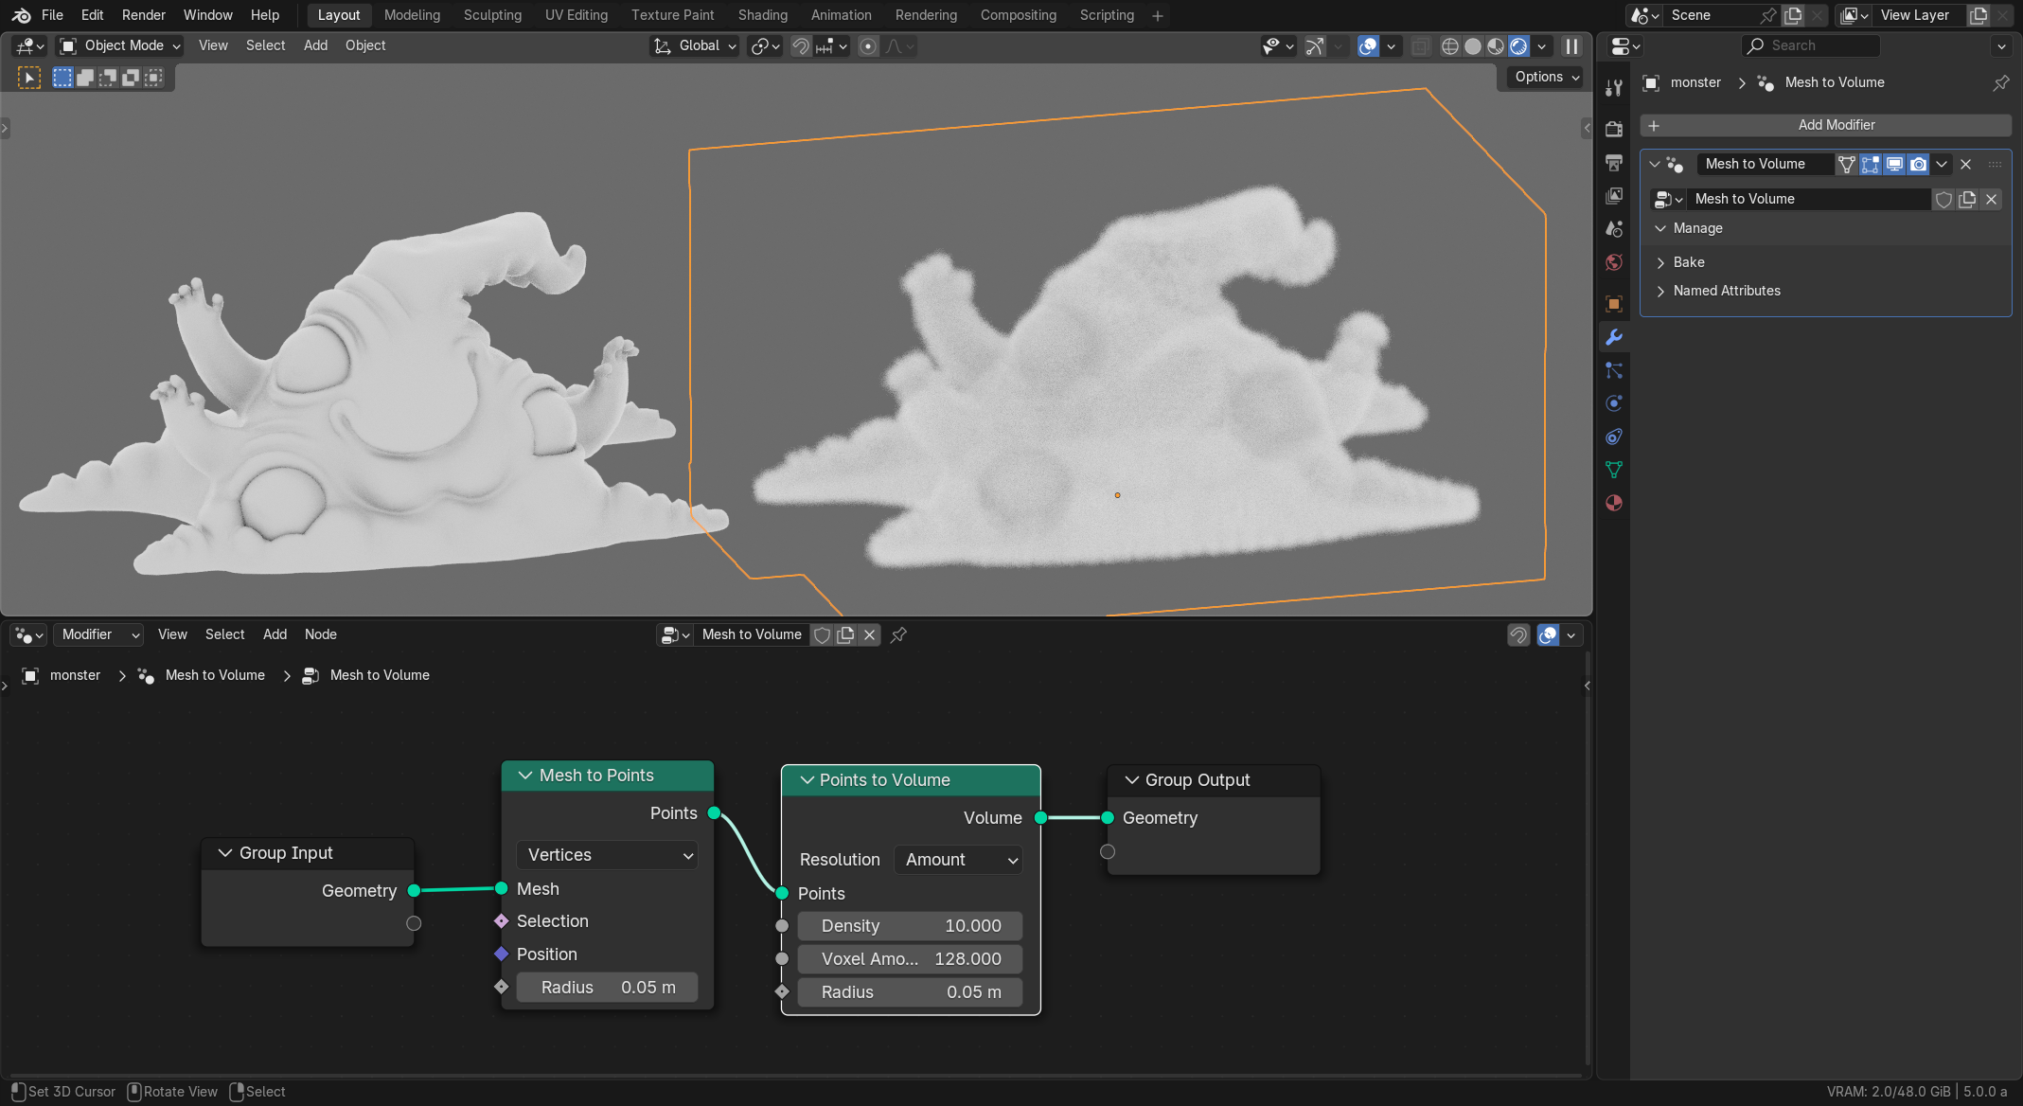Image resolution: width=2023 pixels, height=1106 pixels.
Task: Expand the Bake panel
Action: click(1689, 262)
